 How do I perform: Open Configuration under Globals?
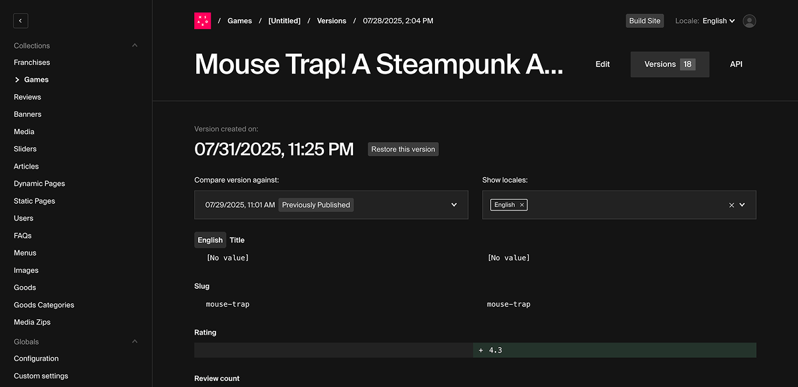(36, 358)
